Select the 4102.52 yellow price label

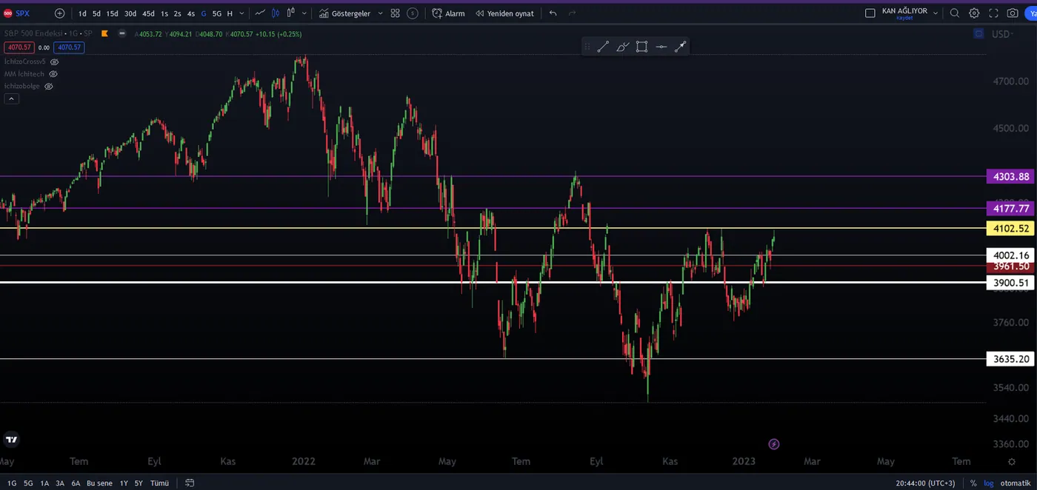[x=1010, y=229]
